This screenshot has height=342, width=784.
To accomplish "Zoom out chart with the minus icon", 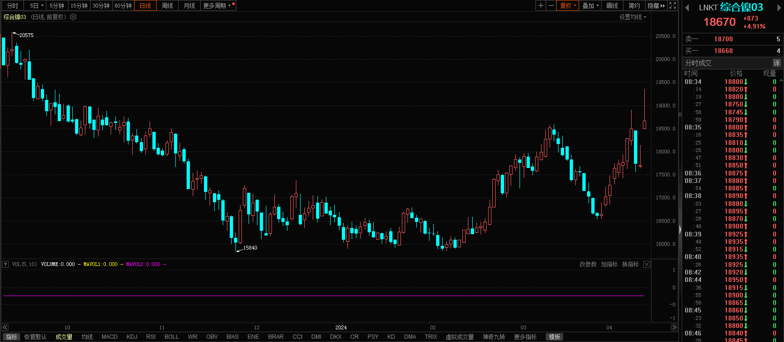I will [551, 6].
